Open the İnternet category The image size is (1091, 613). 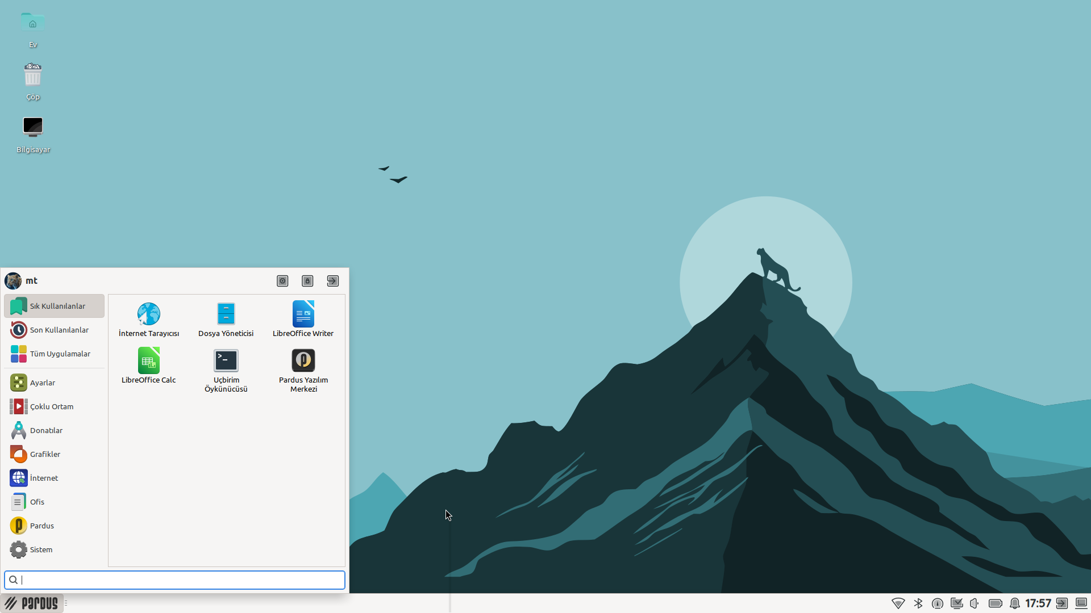(54, 478)
